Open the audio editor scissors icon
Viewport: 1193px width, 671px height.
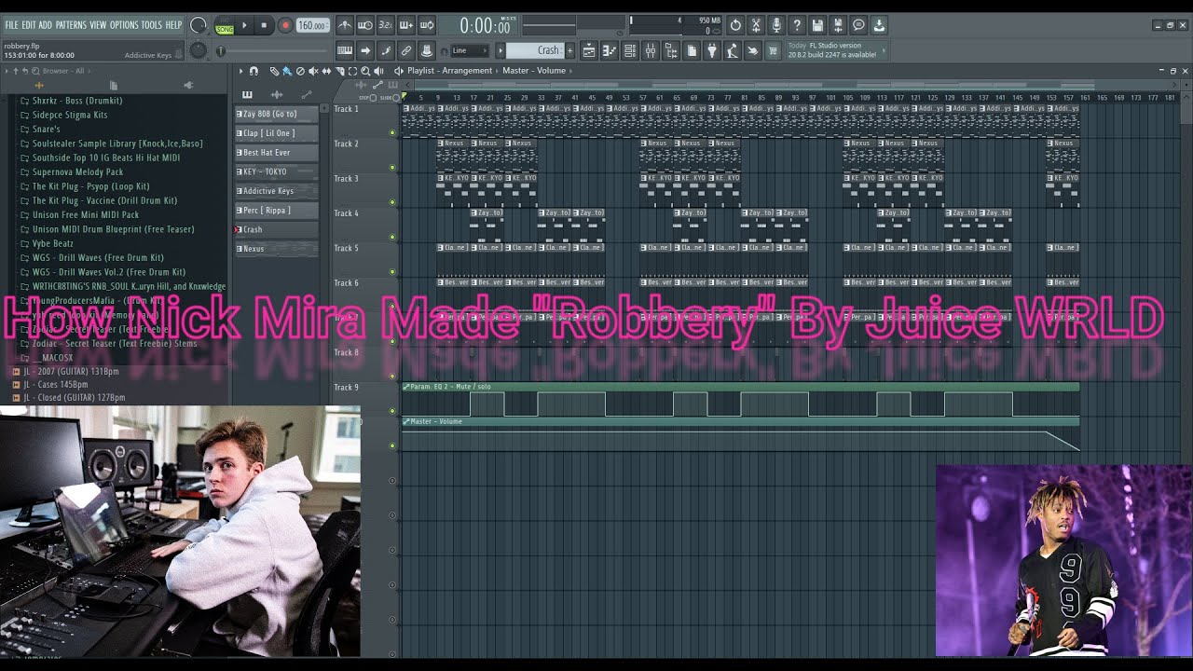(x=755, y=25)
